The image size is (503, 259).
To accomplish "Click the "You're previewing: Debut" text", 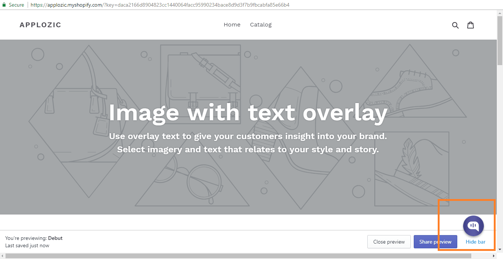I will (x=34, y=238).
